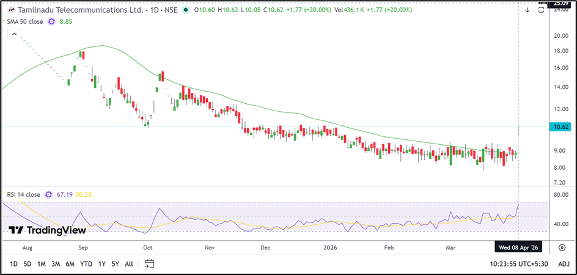Switch to YTD time range
This screenshot has width=577, height=275.
tap(87, 264)
